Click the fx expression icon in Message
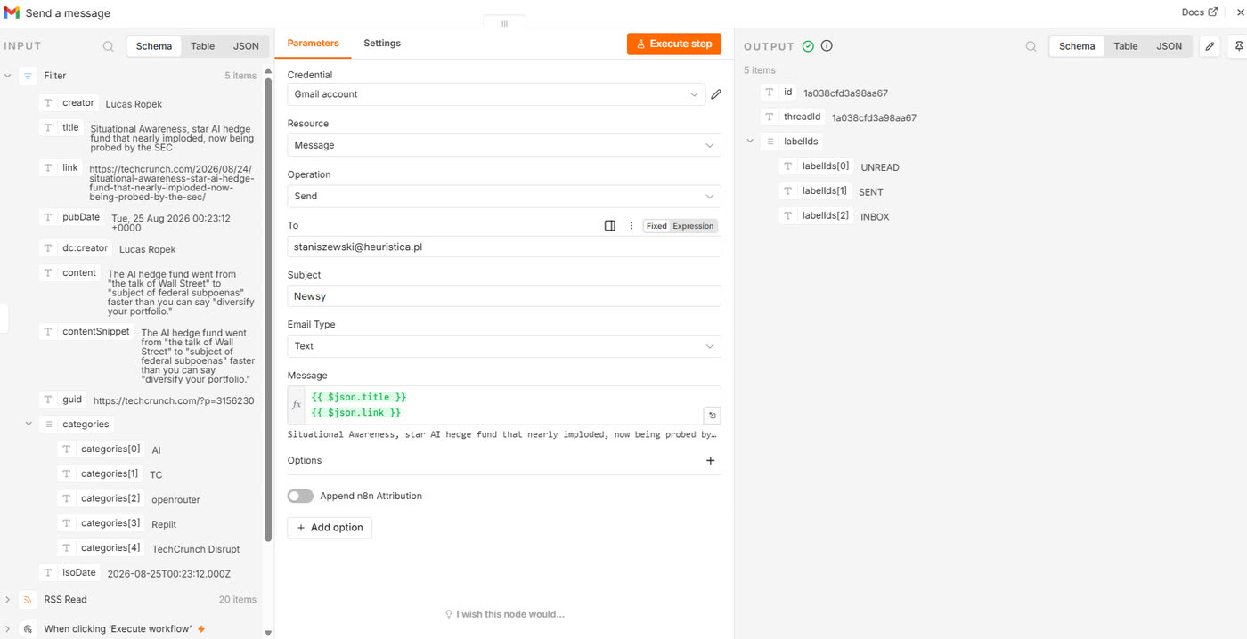This screenshot has width=1247, height=639. coord(297,405)
